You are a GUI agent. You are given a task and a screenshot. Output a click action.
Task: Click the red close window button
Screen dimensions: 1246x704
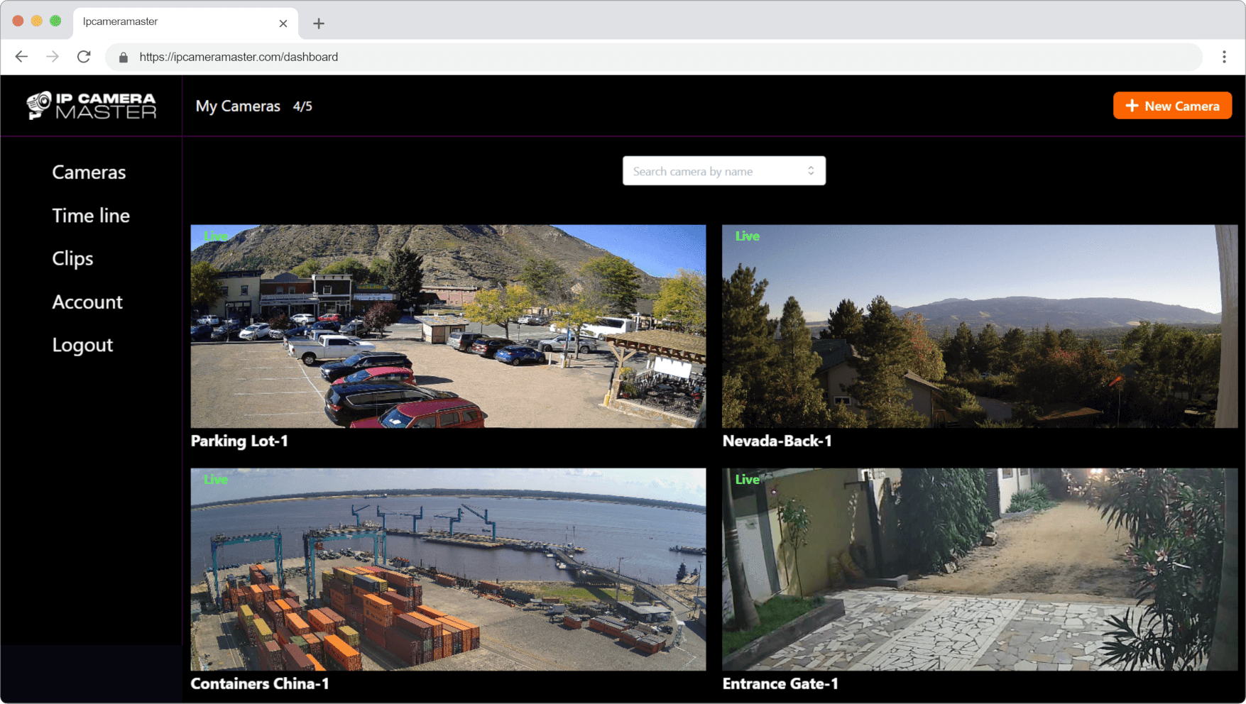(x=18, y=21)
